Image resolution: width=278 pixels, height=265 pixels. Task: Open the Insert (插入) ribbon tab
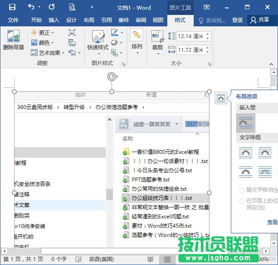point(54,20)
